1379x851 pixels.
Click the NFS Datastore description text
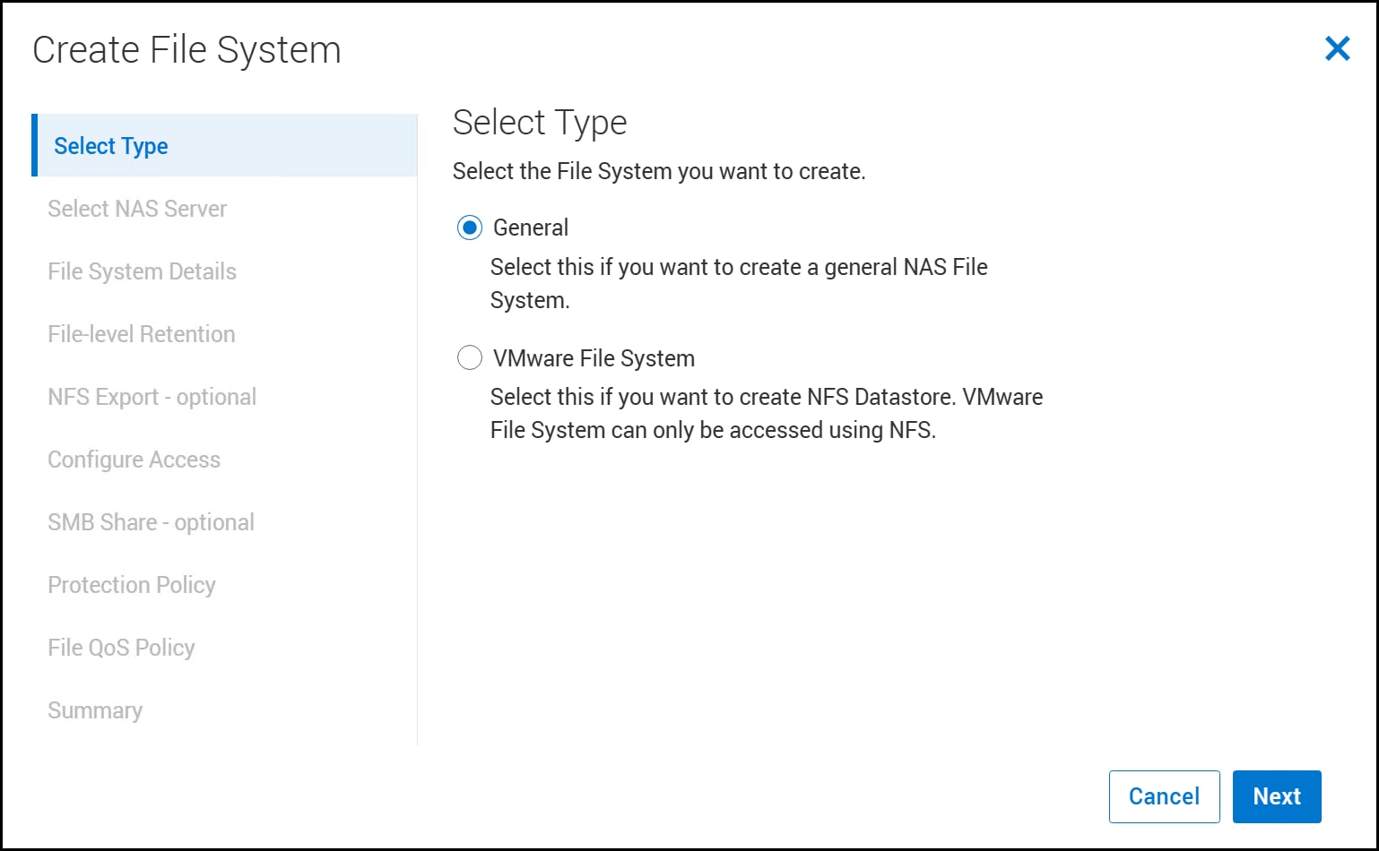pos(767,413)
